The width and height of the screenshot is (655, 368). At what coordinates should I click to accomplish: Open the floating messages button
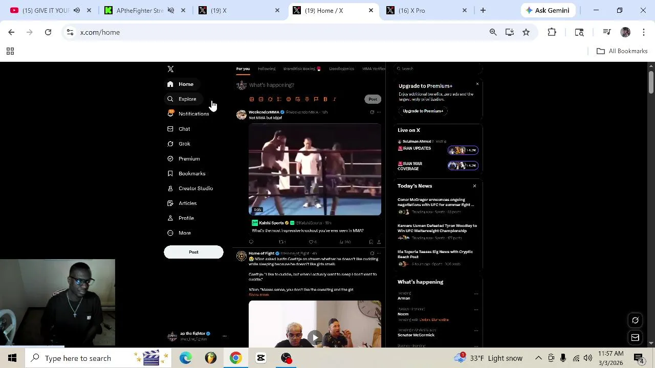coord(635,337)
